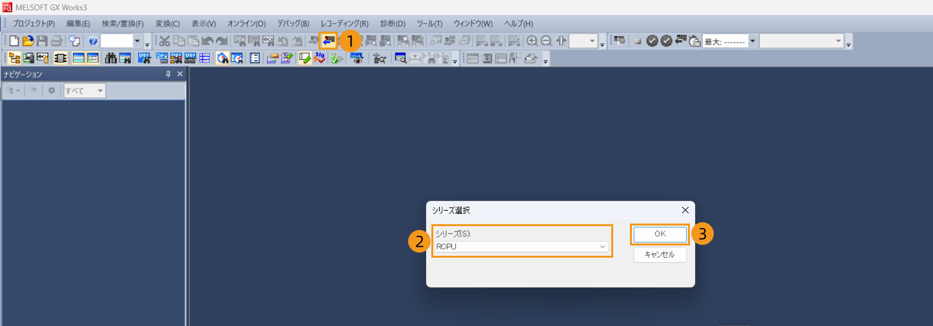The width and height of the screenshot is (933, 326).
Task: Click the gear icon in Navigation panel
Action: pyautogui.click(x=52, y=91)
